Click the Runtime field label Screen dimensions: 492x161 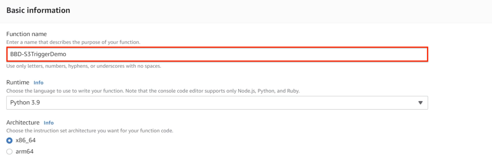(18, 82)
